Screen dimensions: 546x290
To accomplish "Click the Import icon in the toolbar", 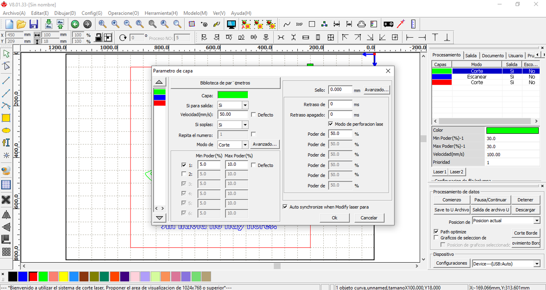I will point(49,24).
